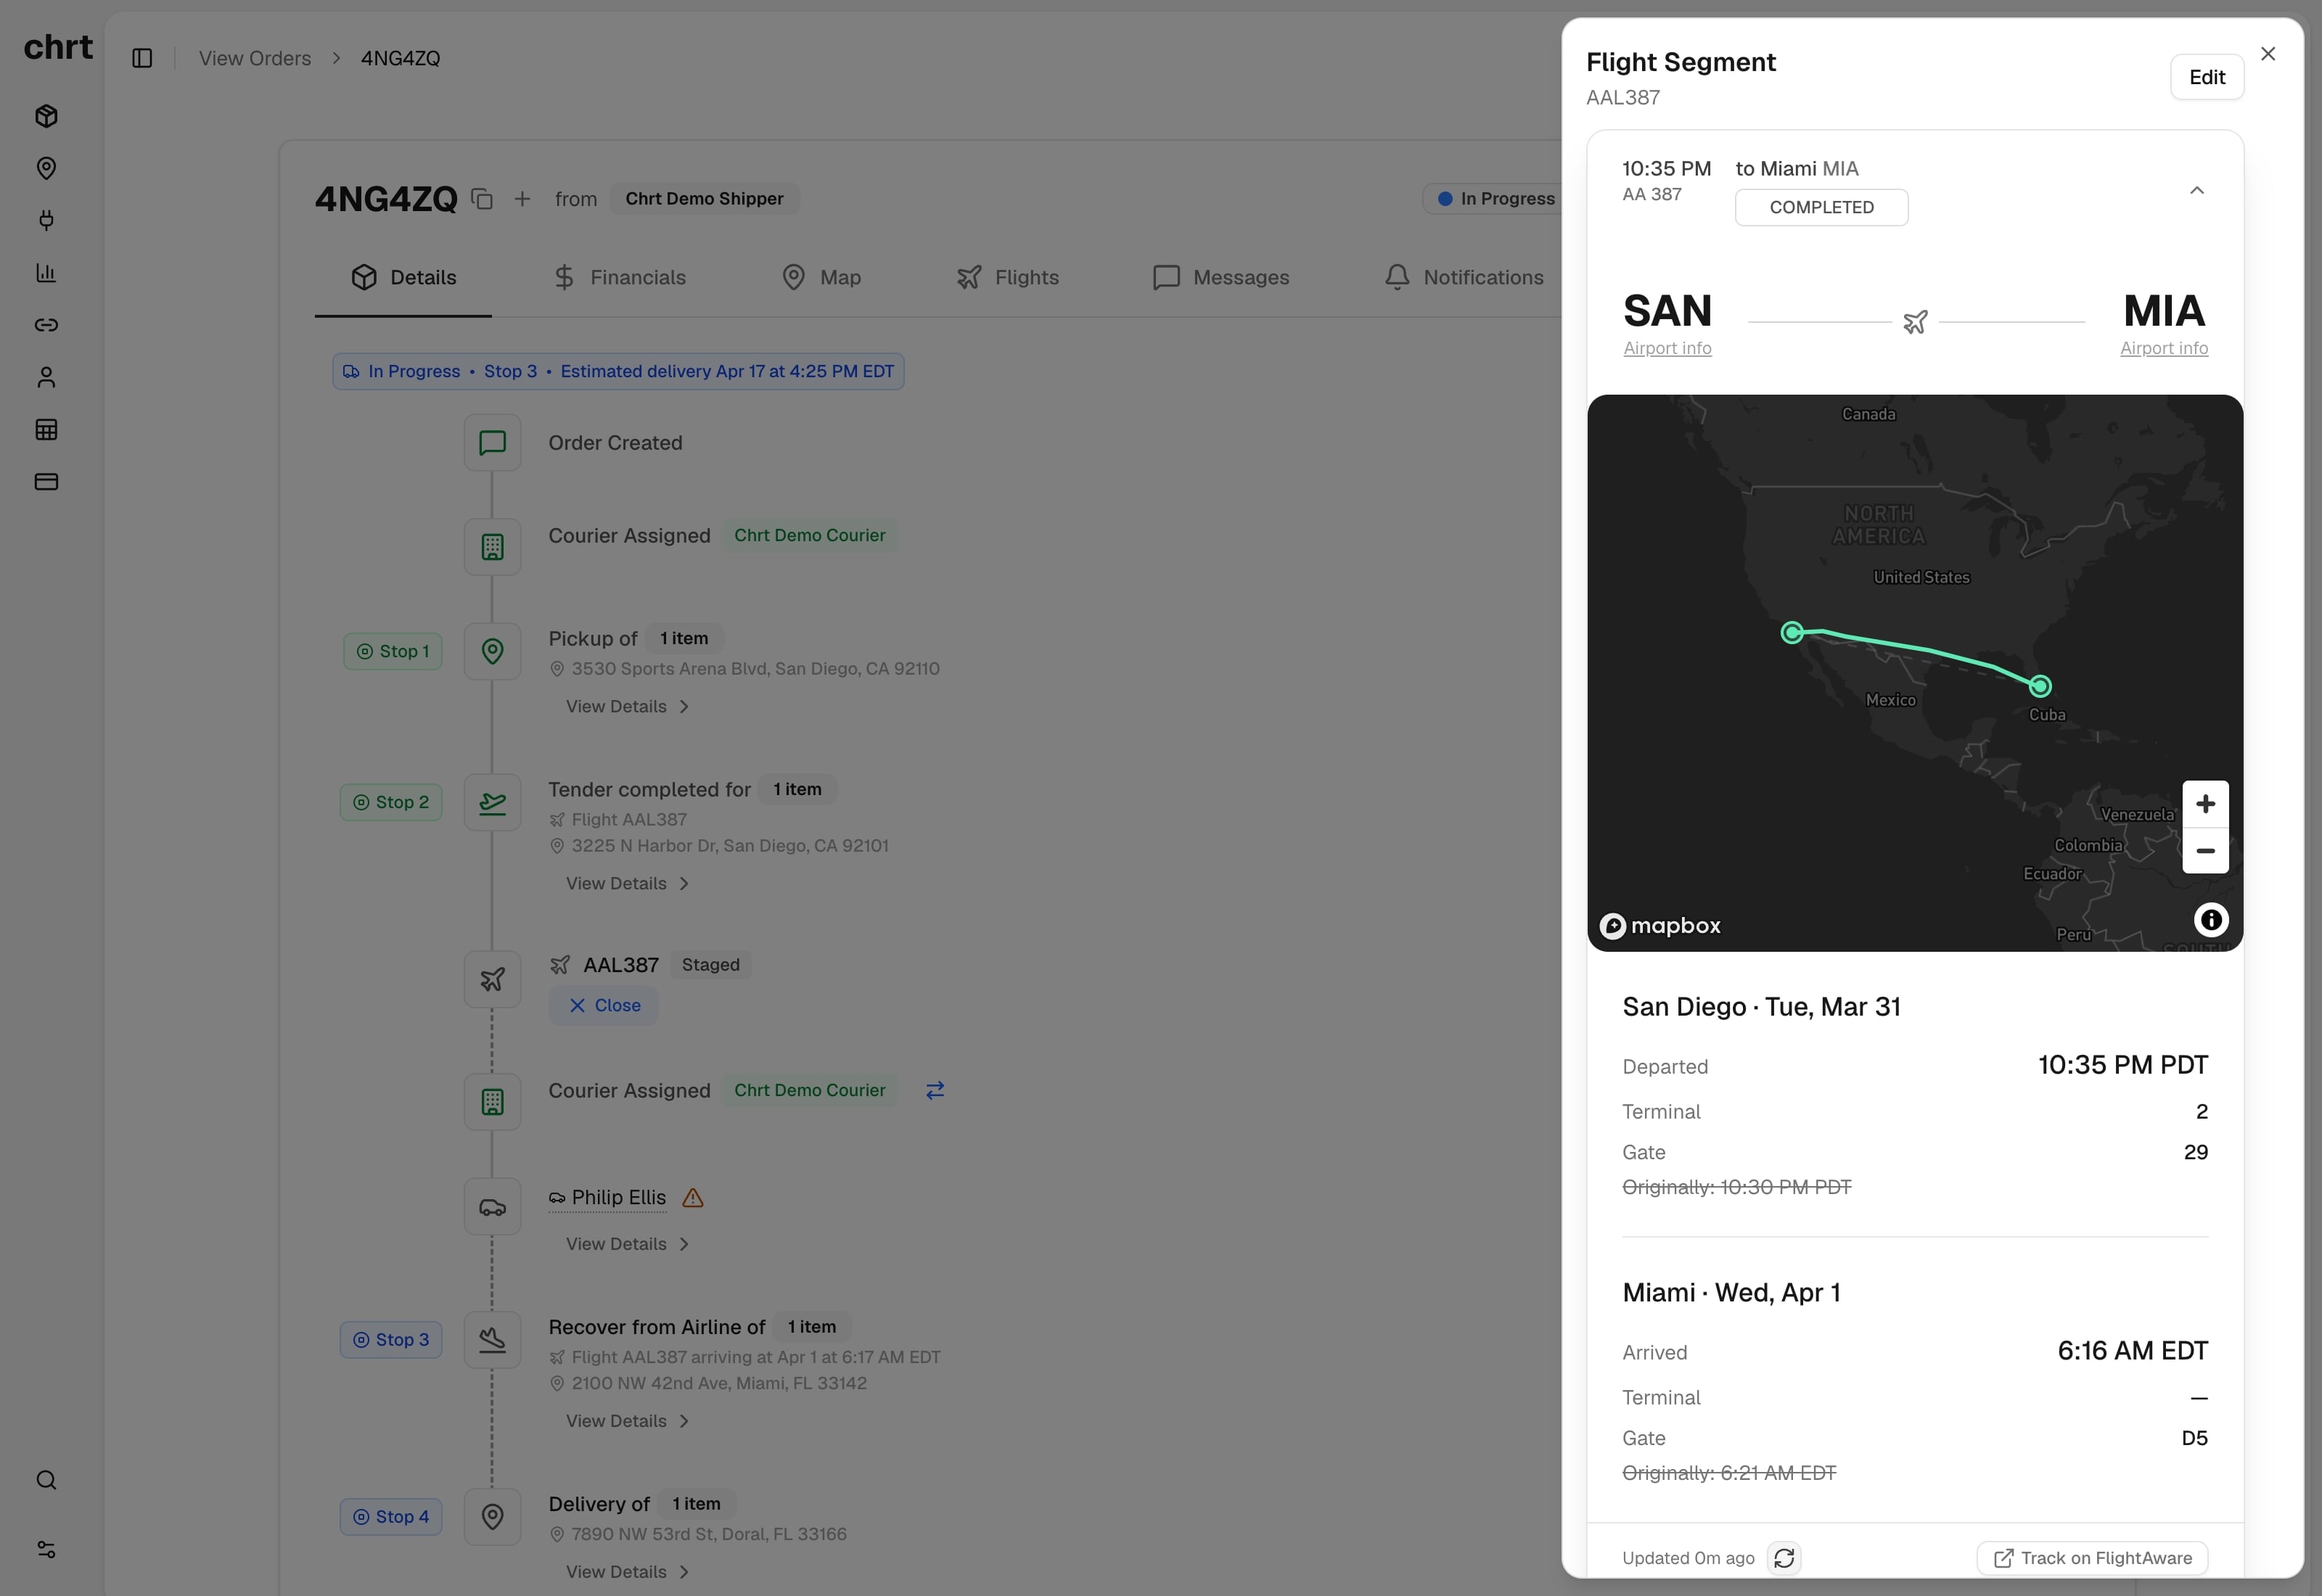2322x1596 pixels.
Task: Click the driver car timeline icon
Action: tap(492, 1206)
